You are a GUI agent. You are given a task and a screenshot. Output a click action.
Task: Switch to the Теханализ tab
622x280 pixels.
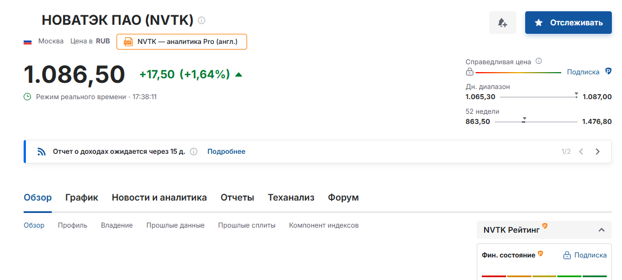291,197
